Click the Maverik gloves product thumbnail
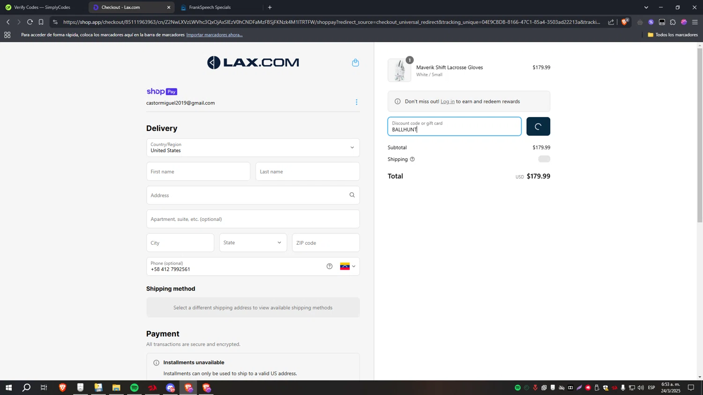Screen dimensions: 703x395 (399, 70)
